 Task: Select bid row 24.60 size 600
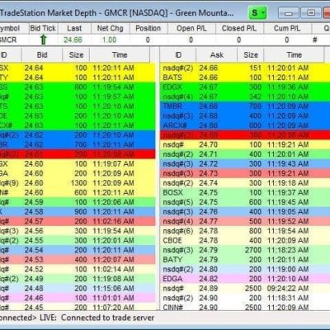click(x=78, y=192)
